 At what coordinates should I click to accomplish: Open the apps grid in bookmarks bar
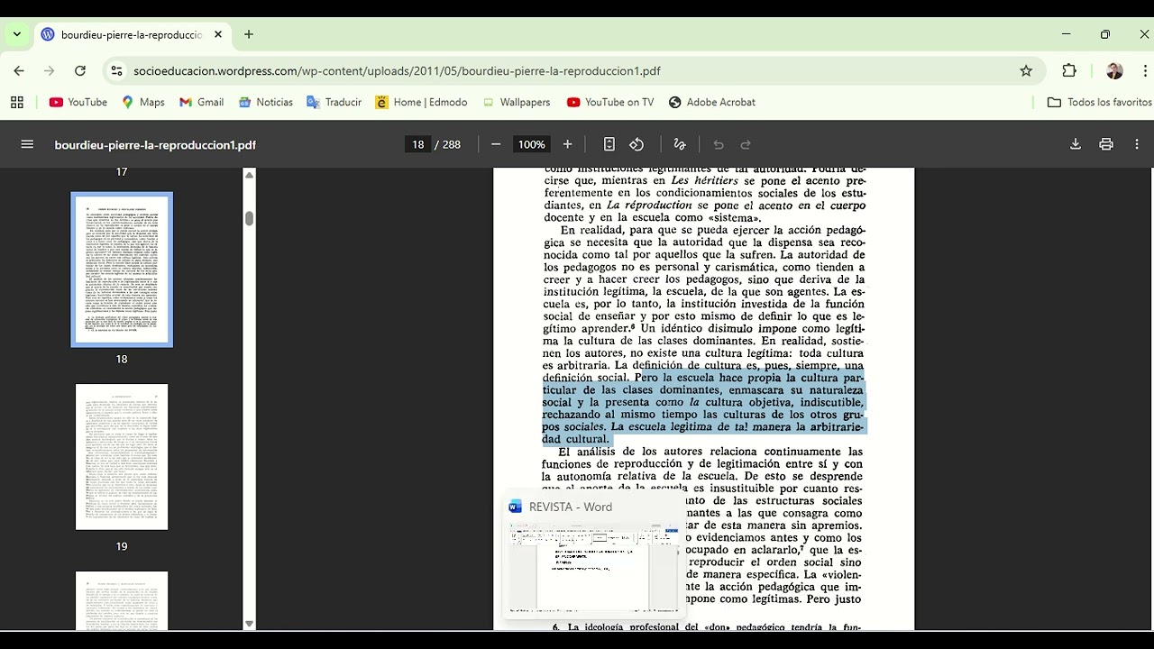click(x=17, y=102)
